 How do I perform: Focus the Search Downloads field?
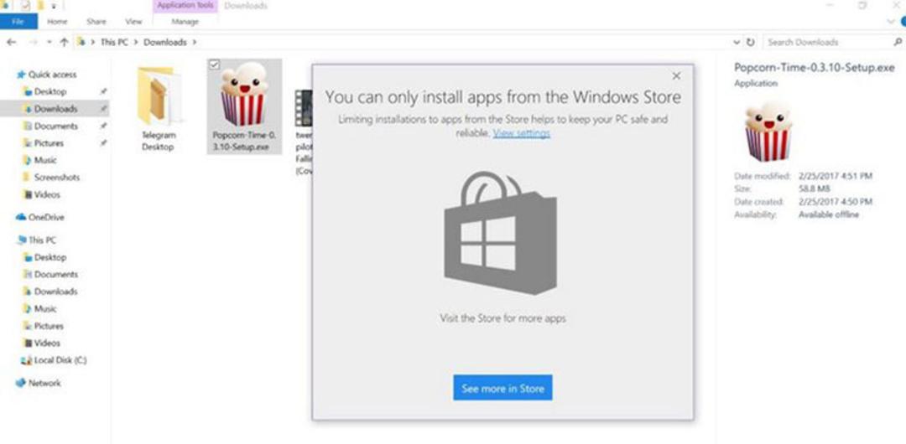(830, 42)
